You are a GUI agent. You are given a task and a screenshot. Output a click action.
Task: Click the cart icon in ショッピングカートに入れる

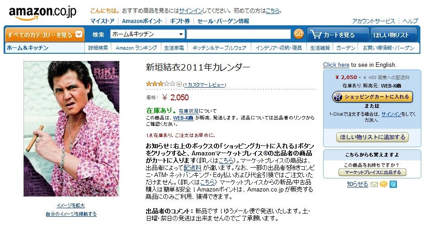(337, 97)
